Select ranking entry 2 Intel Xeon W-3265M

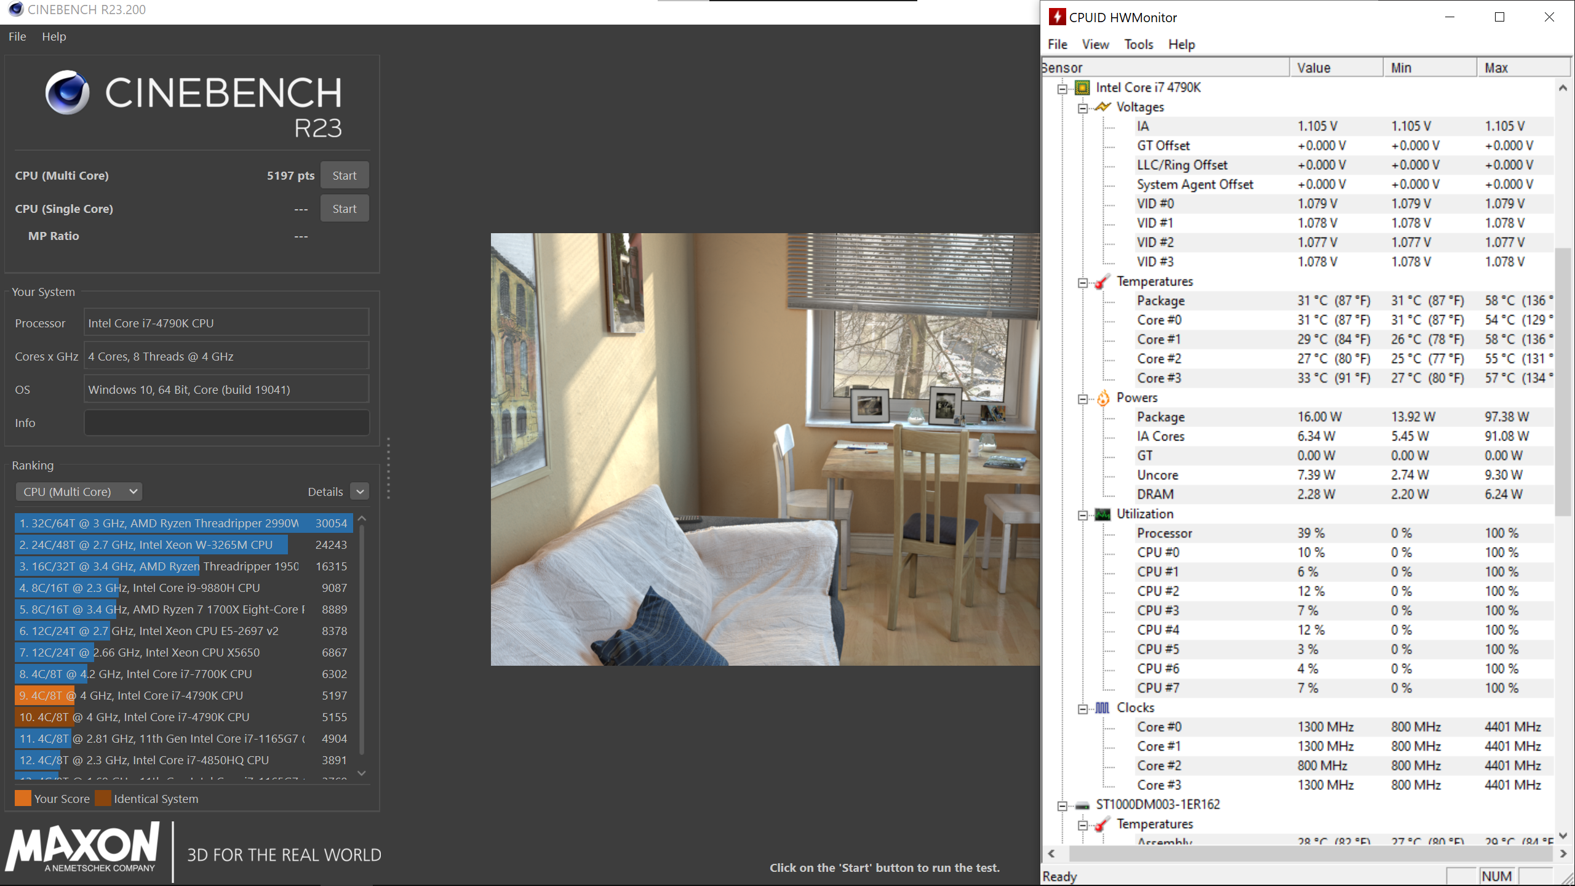click(x=183, y=545)
